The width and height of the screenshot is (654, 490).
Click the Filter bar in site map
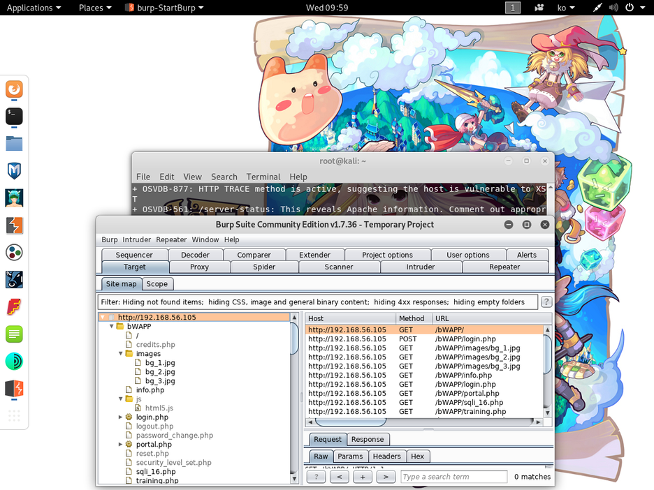[318, 302]
